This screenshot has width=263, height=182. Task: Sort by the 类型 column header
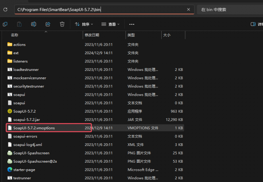pos(131,35)
